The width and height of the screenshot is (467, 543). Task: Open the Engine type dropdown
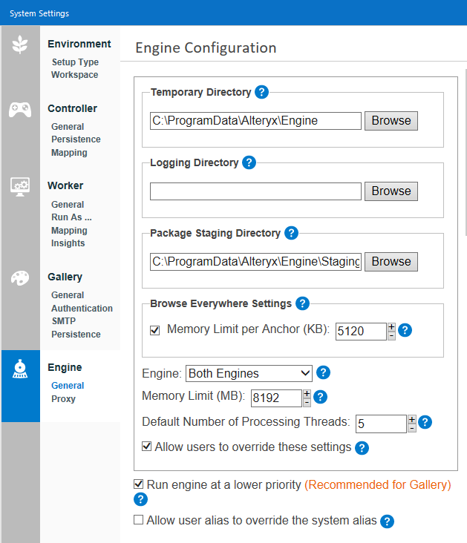[249, 373]
